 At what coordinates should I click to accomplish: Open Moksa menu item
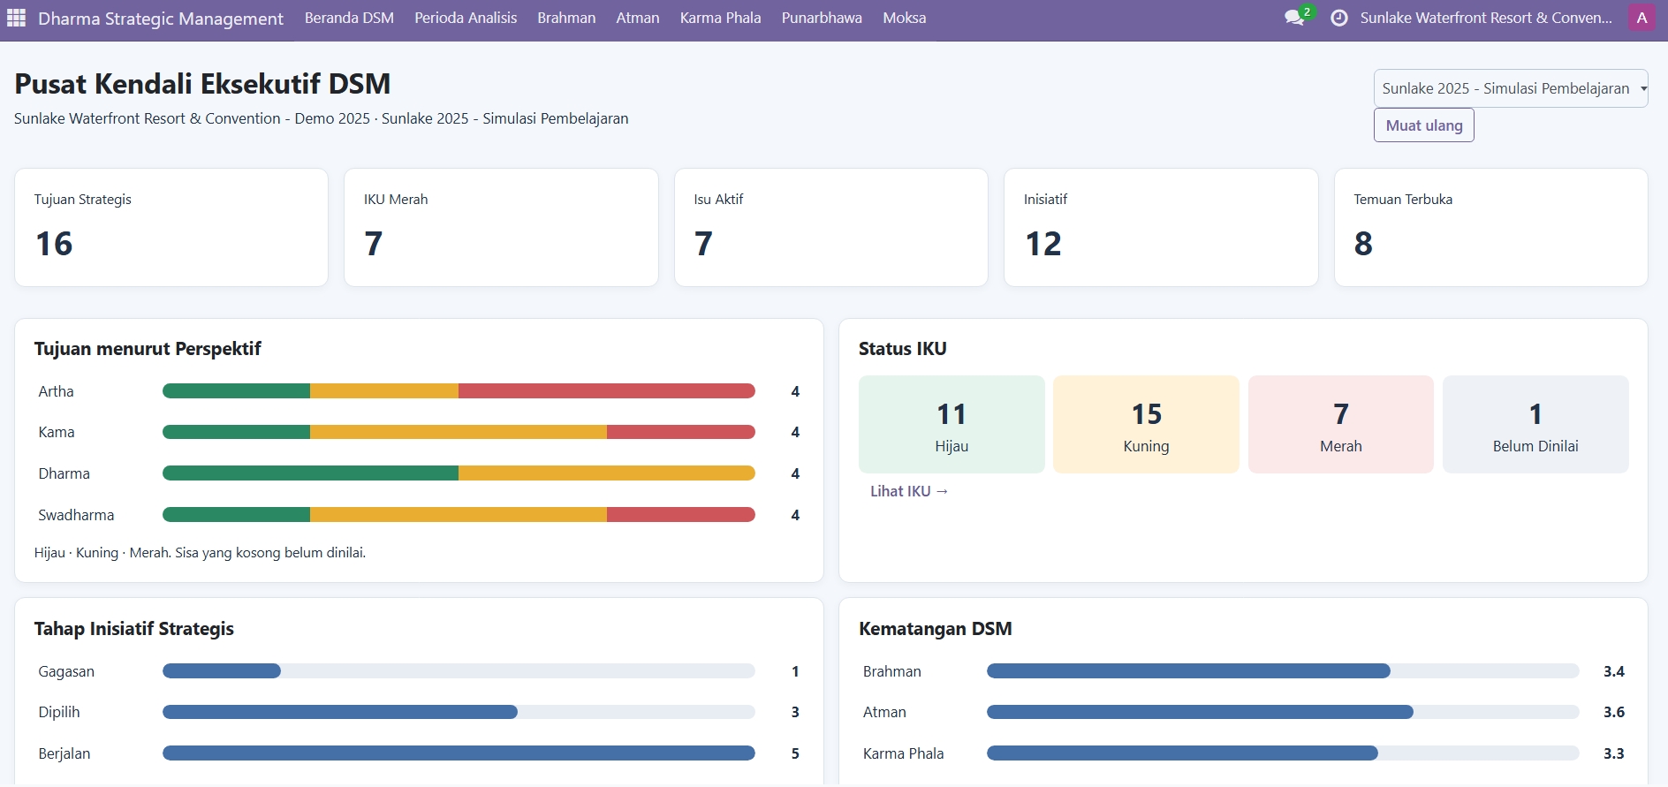[905, 18]
